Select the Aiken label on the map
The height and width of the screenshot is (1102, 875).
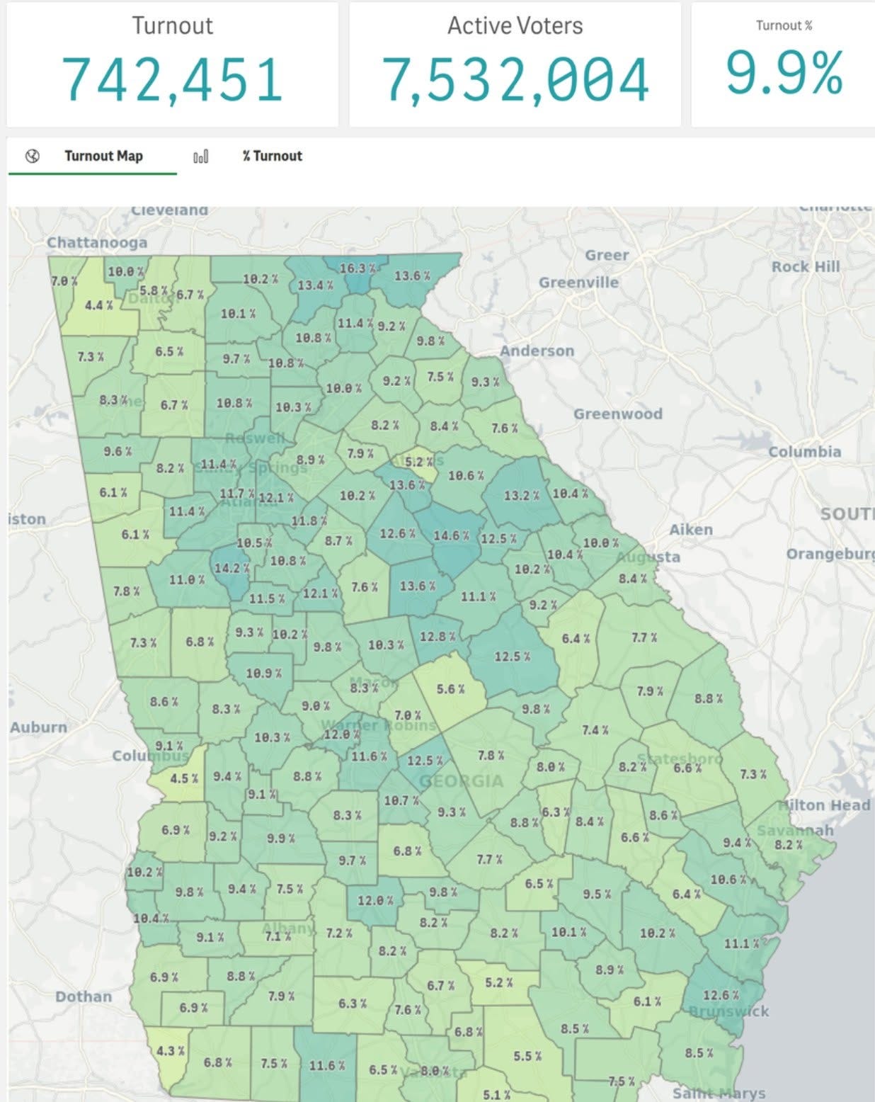(x=691, y=529)
